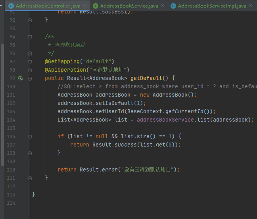Viewport: 257px width, 219px height.
Task: Click line number 113 in gutter
Action: [x=11, y=194]
